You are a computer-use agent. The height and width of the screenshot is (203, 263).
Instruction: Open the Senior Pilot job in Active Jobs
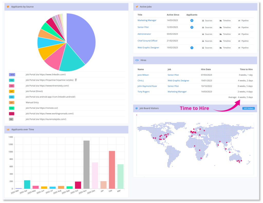tap(143, 27)
